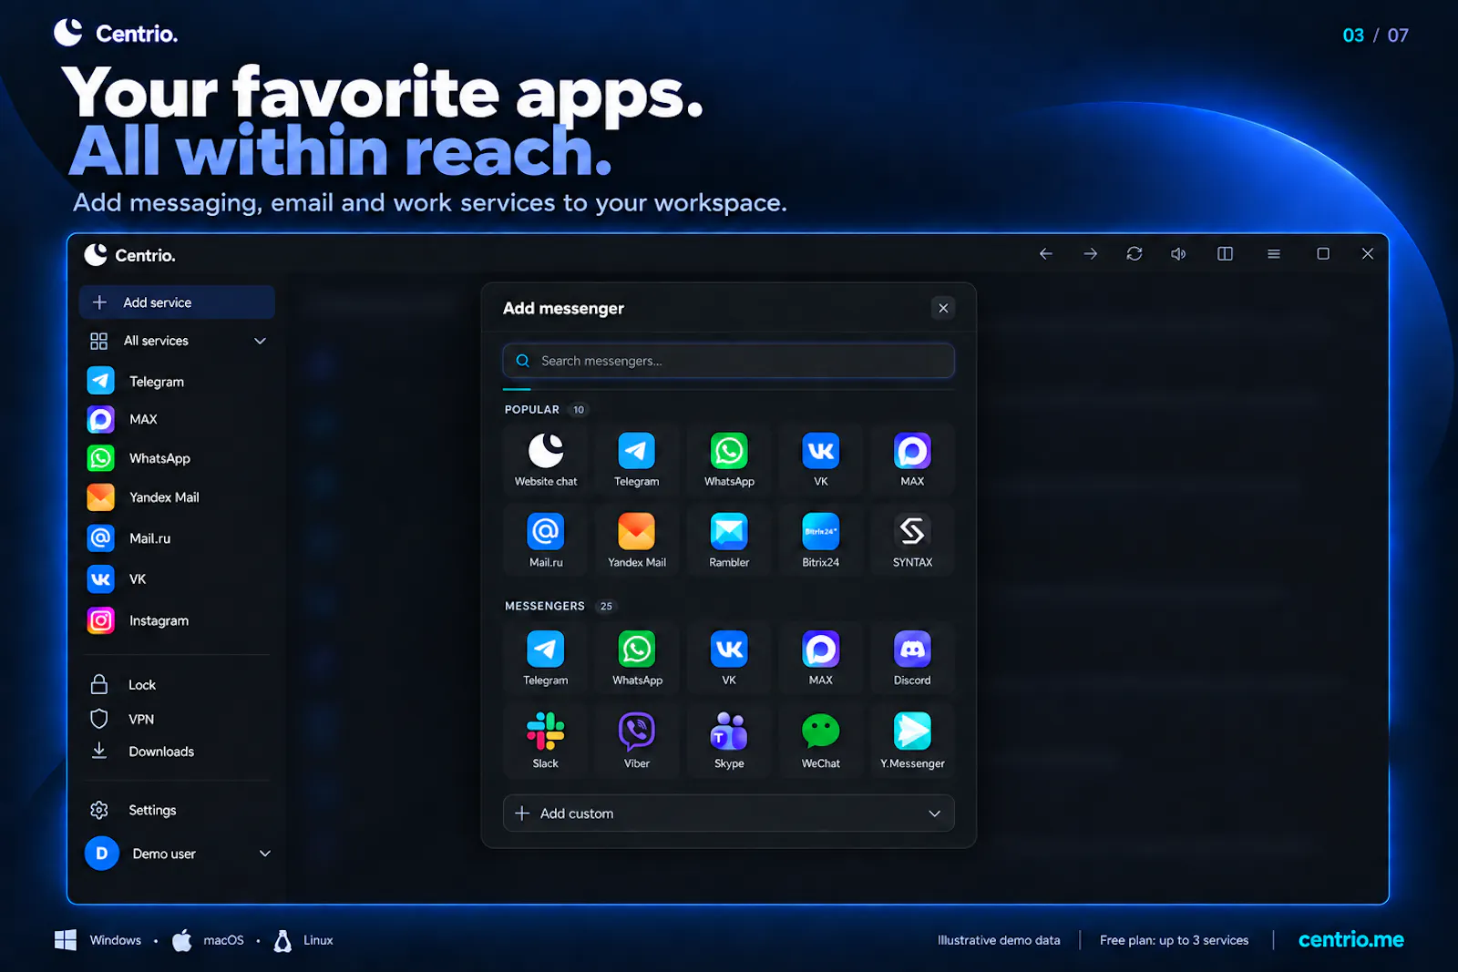Mute sound with the speaker icon
The image size is (1458, 972).
click(1178, 254)
